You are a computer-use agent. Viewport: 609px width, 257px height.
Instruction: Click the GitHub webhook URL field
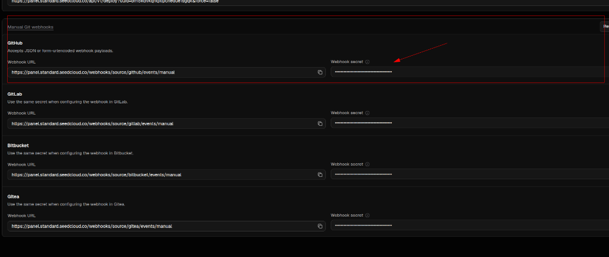167,72
